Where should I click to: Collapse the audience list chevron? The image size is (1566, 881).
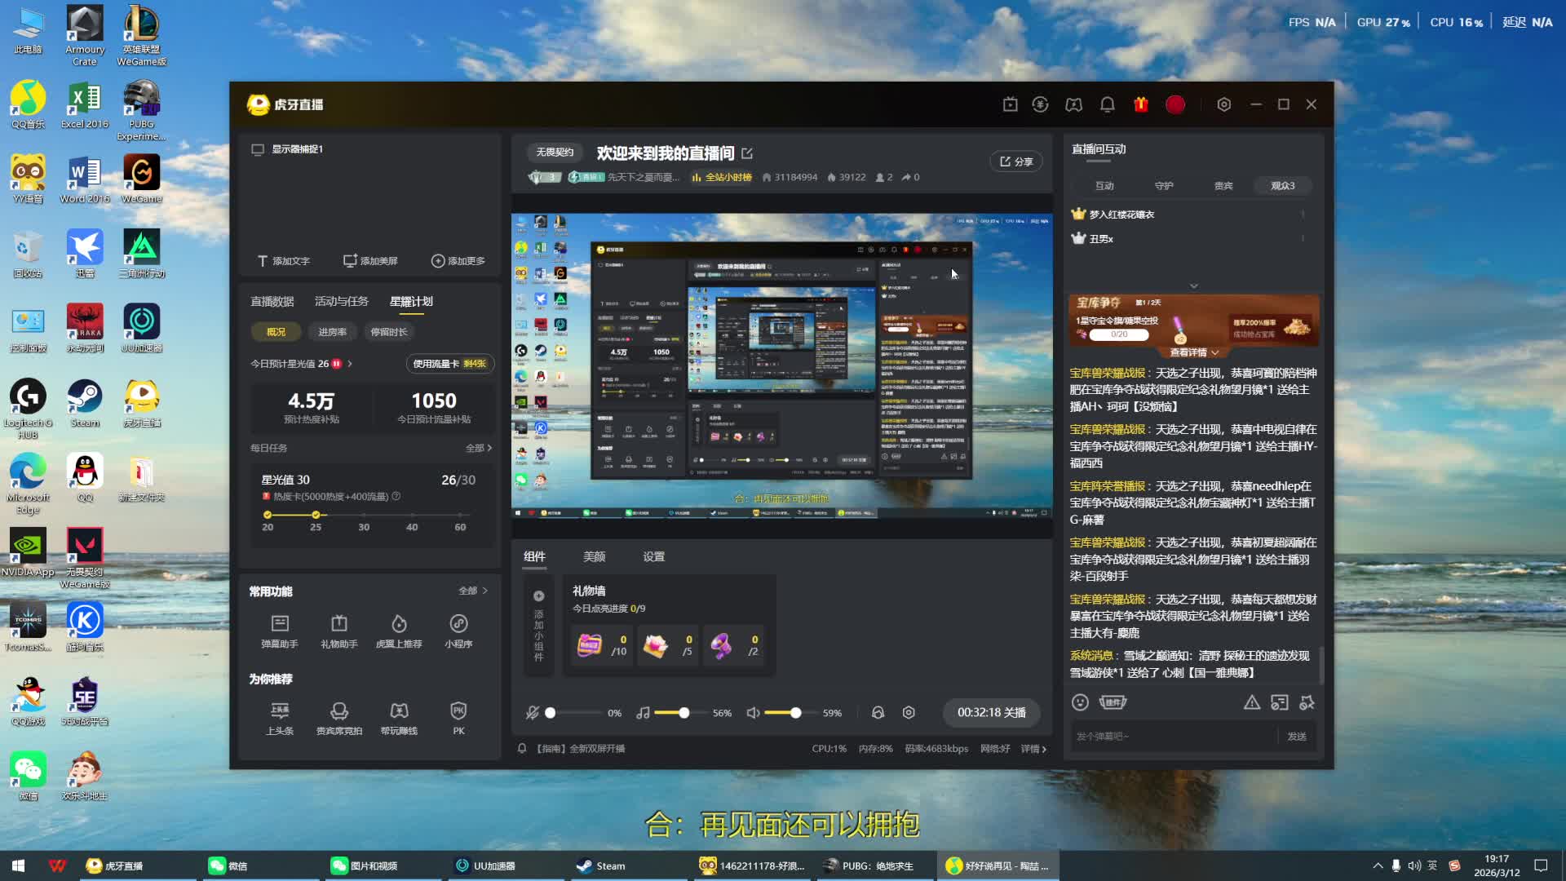pyautogui.click(x=1193, y=286)
